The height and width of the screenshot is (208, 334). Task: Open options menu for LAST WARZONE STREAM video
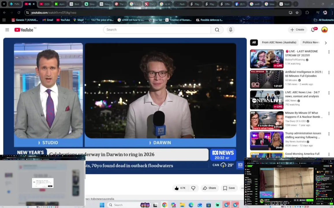(x=329, y=52)
